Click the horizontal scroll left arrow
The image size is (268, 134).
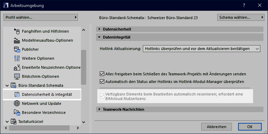click(x=6, y=128)
